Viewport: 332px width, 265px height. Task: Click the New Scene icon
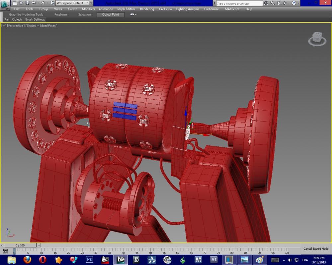tap(15, 3)
